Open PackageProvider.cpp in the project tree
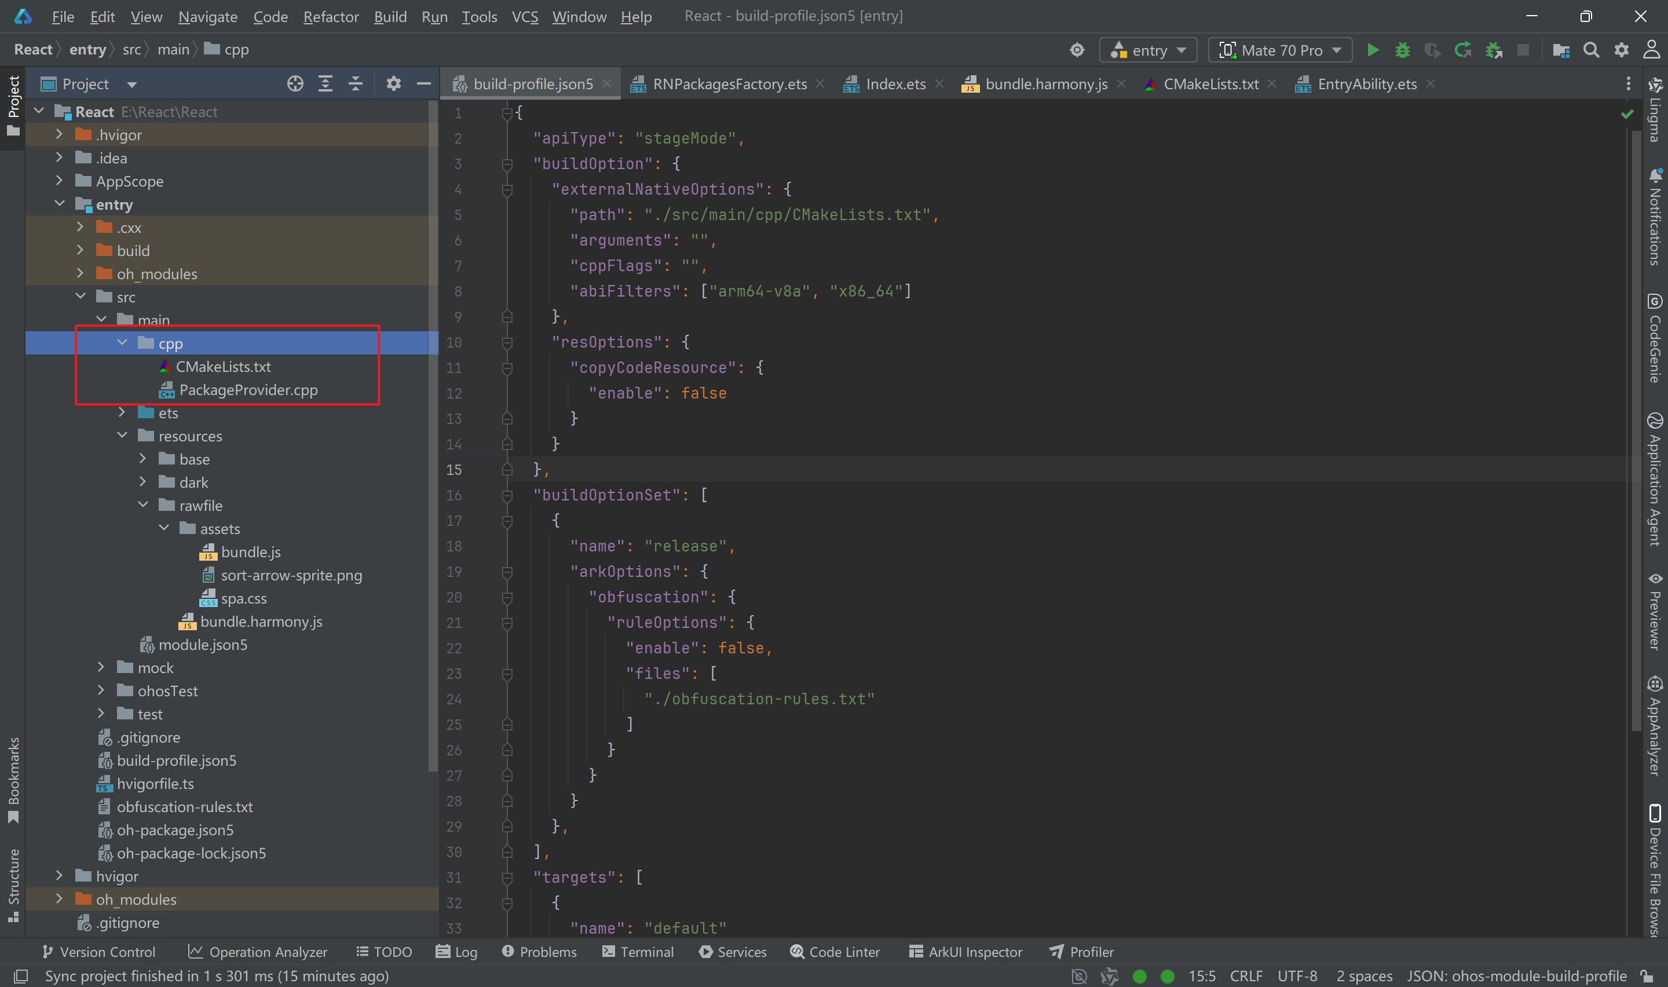This screenshot has height=987, width=1668. (248, 390)
